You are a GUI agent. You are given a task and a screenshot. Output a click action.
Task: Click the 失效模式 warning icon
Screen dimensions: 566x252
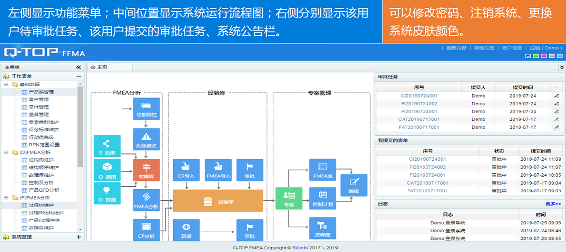pos(146,140)
